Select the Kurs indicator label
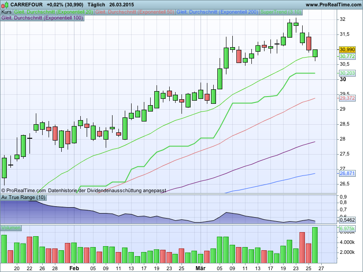 6,12
